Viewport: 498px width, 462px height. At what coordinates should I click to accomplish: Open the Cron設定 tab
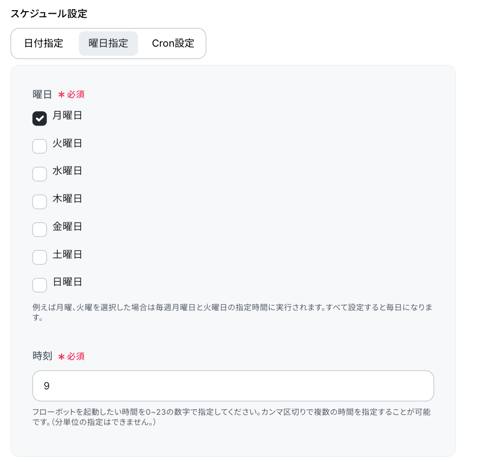click(x=173, y=43)
